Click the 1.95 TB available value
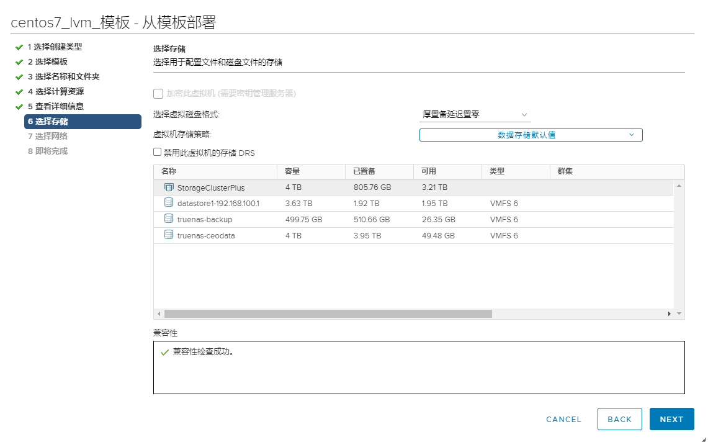Viewport: 708px width, 442px height. [434, 204]
